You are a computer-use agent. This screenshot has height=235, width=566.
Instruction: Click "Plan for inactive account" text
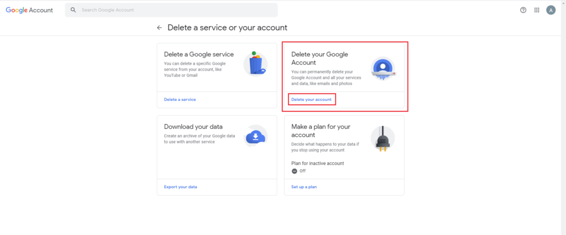click(x=318, y=163)
